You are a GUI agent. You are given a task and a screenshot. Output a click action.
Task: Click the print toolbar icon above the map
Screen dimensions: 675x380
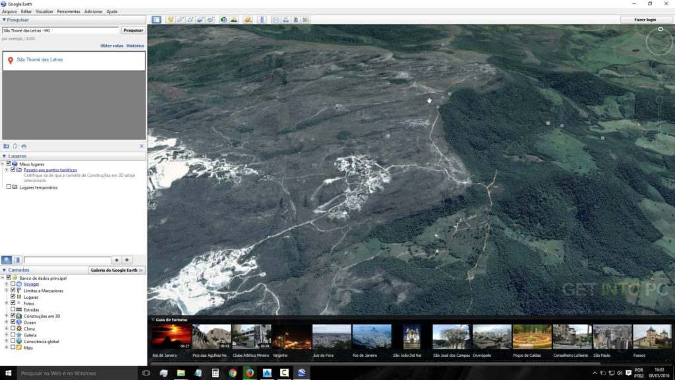point(286,20)
